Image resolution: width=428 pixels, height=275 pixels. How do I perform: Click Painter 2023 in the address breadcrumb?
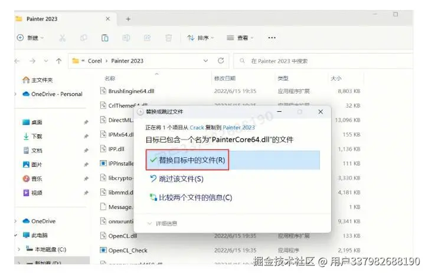tap(127, 61)
